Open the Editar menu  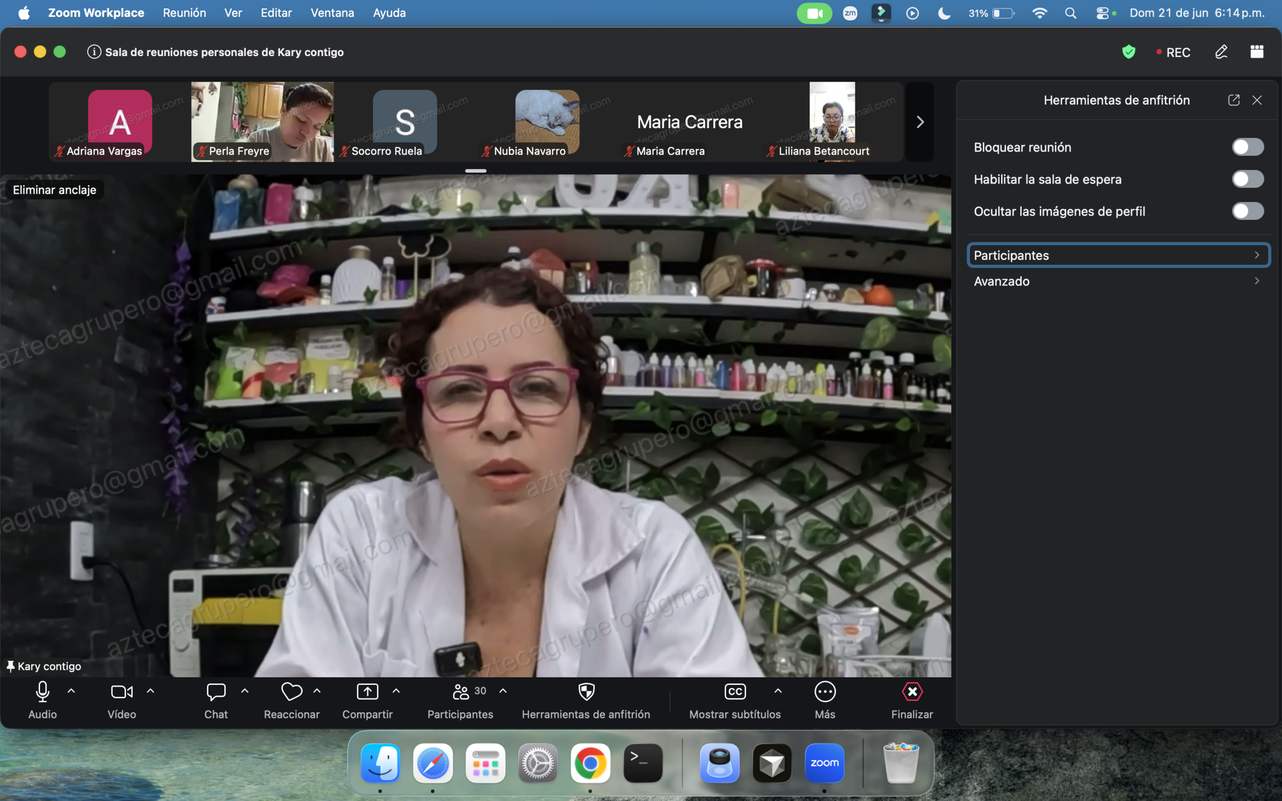(276, 13)
